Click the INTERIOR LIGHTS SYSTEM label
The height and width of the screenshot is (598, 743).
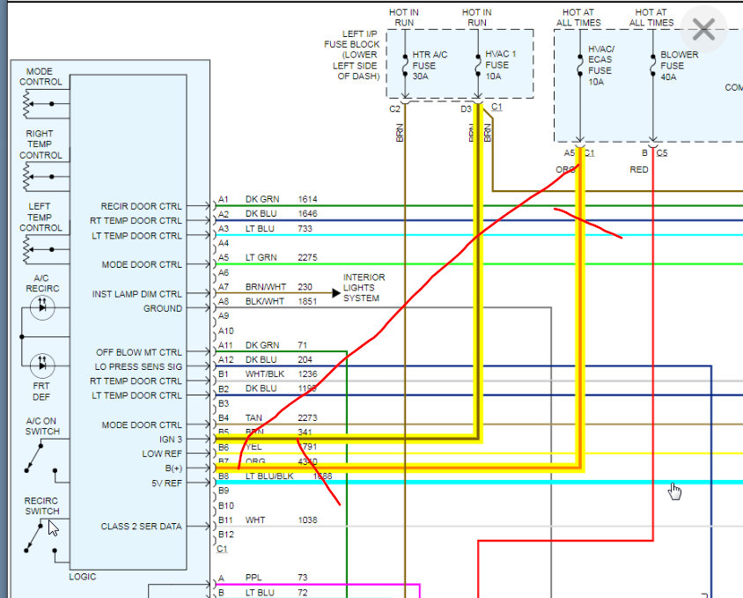pos(364,288)
